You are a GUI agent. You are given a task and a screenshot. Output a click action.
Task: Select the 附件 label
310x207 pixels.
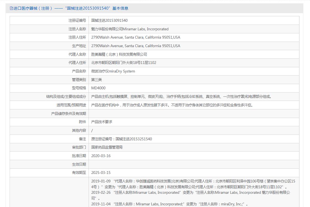(82, 122)
